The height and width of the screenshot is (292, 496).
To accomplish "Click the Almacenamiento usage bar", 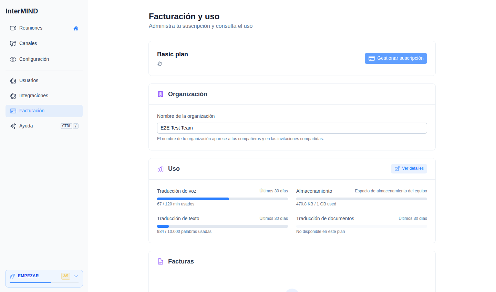I will click(x=362, y=199).
